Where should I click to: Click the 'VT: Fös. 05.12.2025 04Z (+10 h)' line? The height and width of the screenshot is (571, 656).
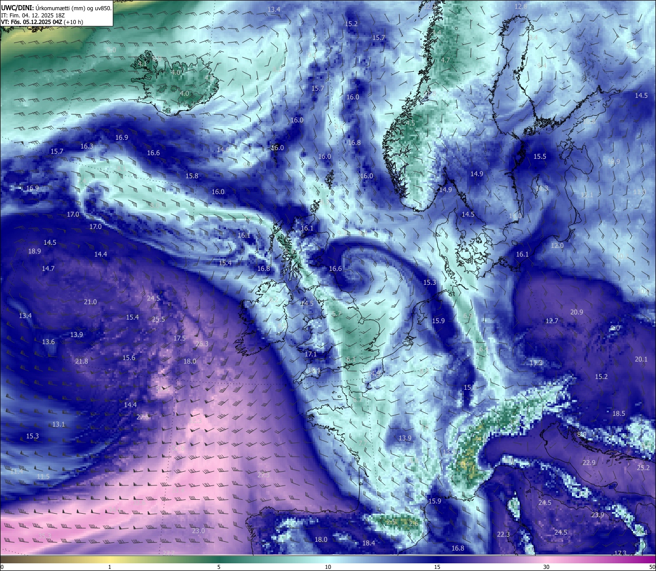click(42, 22)
